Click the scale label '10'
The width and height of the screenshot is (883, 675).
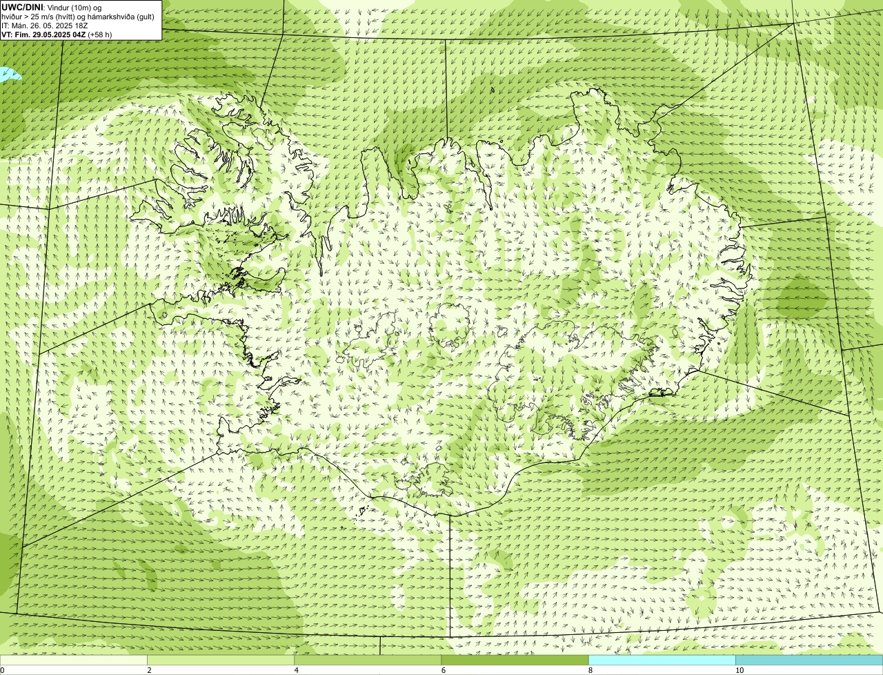740,670
